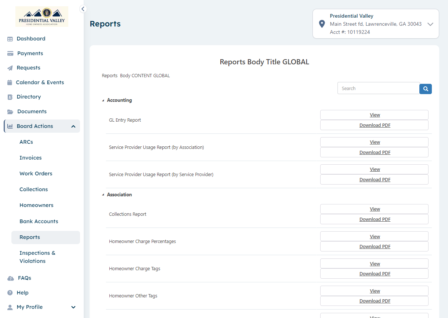The width and height of the screenshot is (448, 318).
Task: Collapse the Board Actions menu chevron
Action: pyautogui.click(x=73, y=126)
